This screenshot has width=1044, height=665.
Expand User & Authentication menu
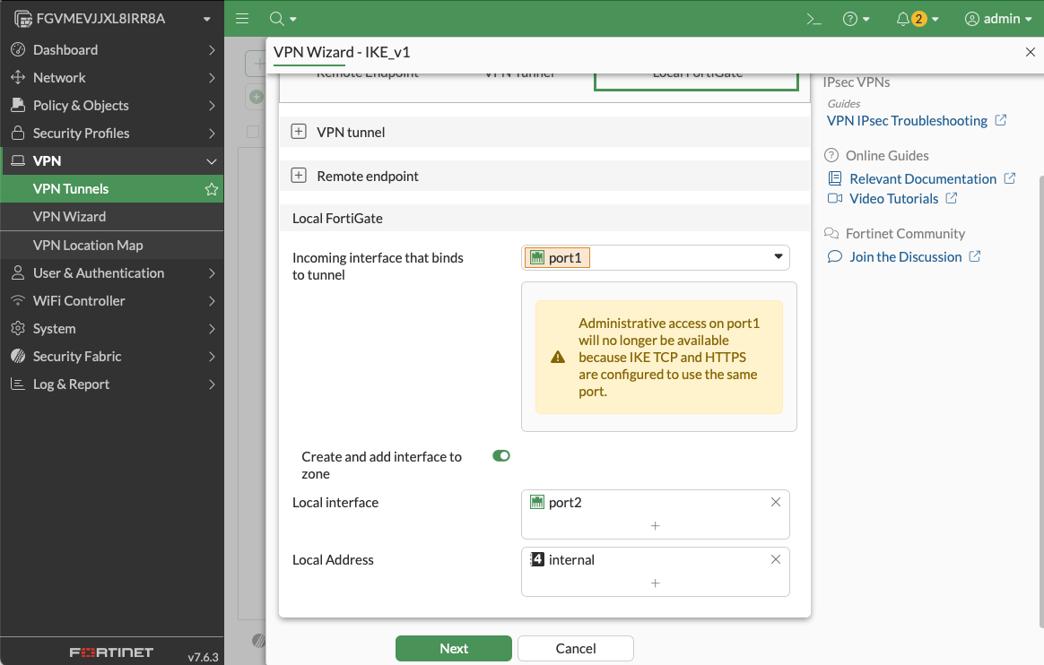112,272
